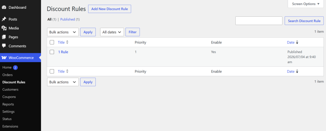This screenshot has width=326, height=131.
Task: Open the All dates dropdown
Action: click(x=112, y=32)
